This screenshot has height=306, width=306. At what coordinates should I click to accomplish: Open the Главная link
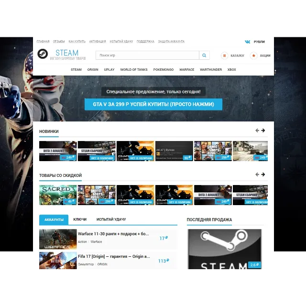click(43, 42)
